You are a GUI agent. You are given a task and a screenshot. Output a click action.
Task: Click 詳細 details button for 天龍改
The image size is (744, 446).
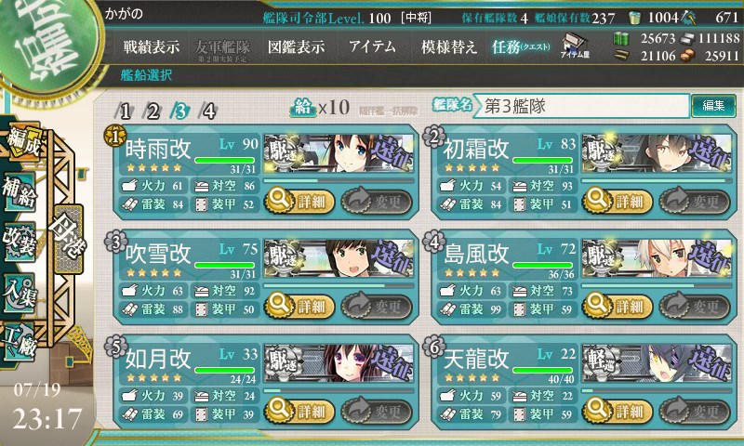(x=618, y=411)
